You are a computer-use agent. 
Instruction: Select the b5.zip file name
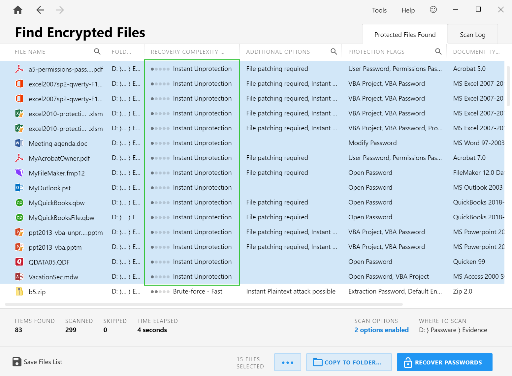37,292
